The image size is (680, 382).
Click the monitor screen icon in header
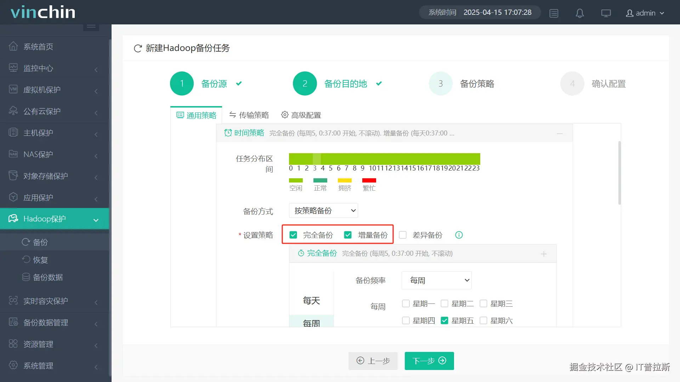click(x=606, y=13)
